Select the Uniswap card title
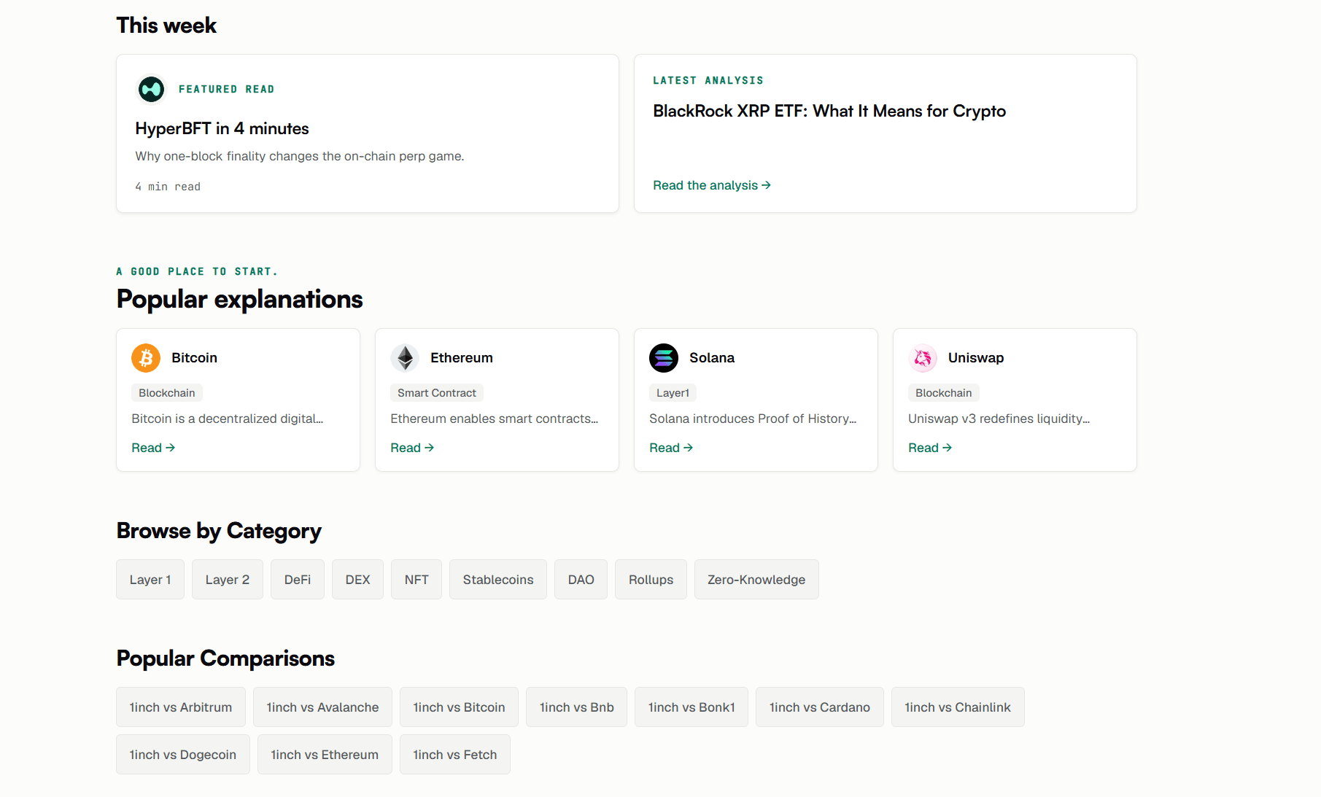Image resolution: width=1321 pixels, height=797 pixels. 976,358
